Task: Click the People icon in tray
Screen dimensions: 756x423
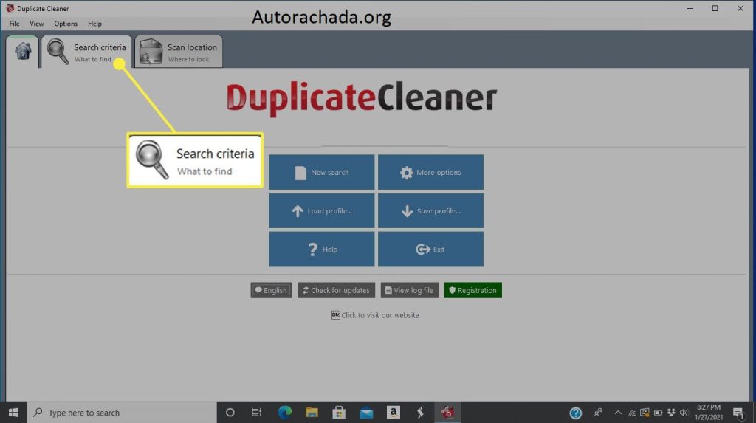Action: [598, 413]
